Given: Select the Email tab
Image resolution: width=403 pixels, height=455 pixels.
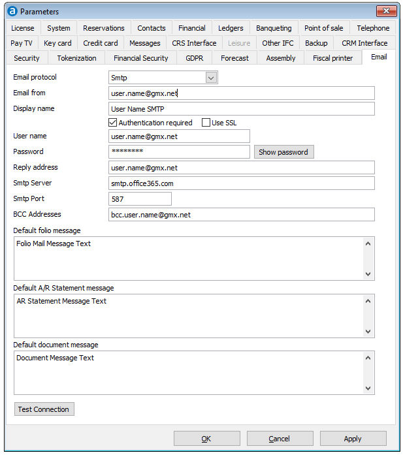Looking at the screenshot, I should click(x=379, y=57).
